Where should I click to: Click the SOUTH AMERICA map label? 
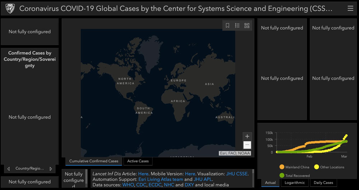tap(144, 111)
